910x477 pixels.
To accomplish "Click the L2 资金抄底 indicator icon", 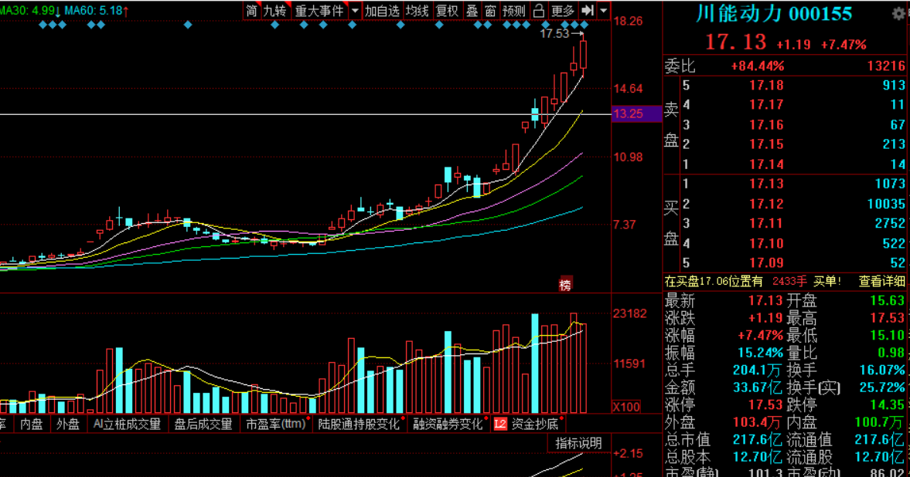I will [500, 424].
